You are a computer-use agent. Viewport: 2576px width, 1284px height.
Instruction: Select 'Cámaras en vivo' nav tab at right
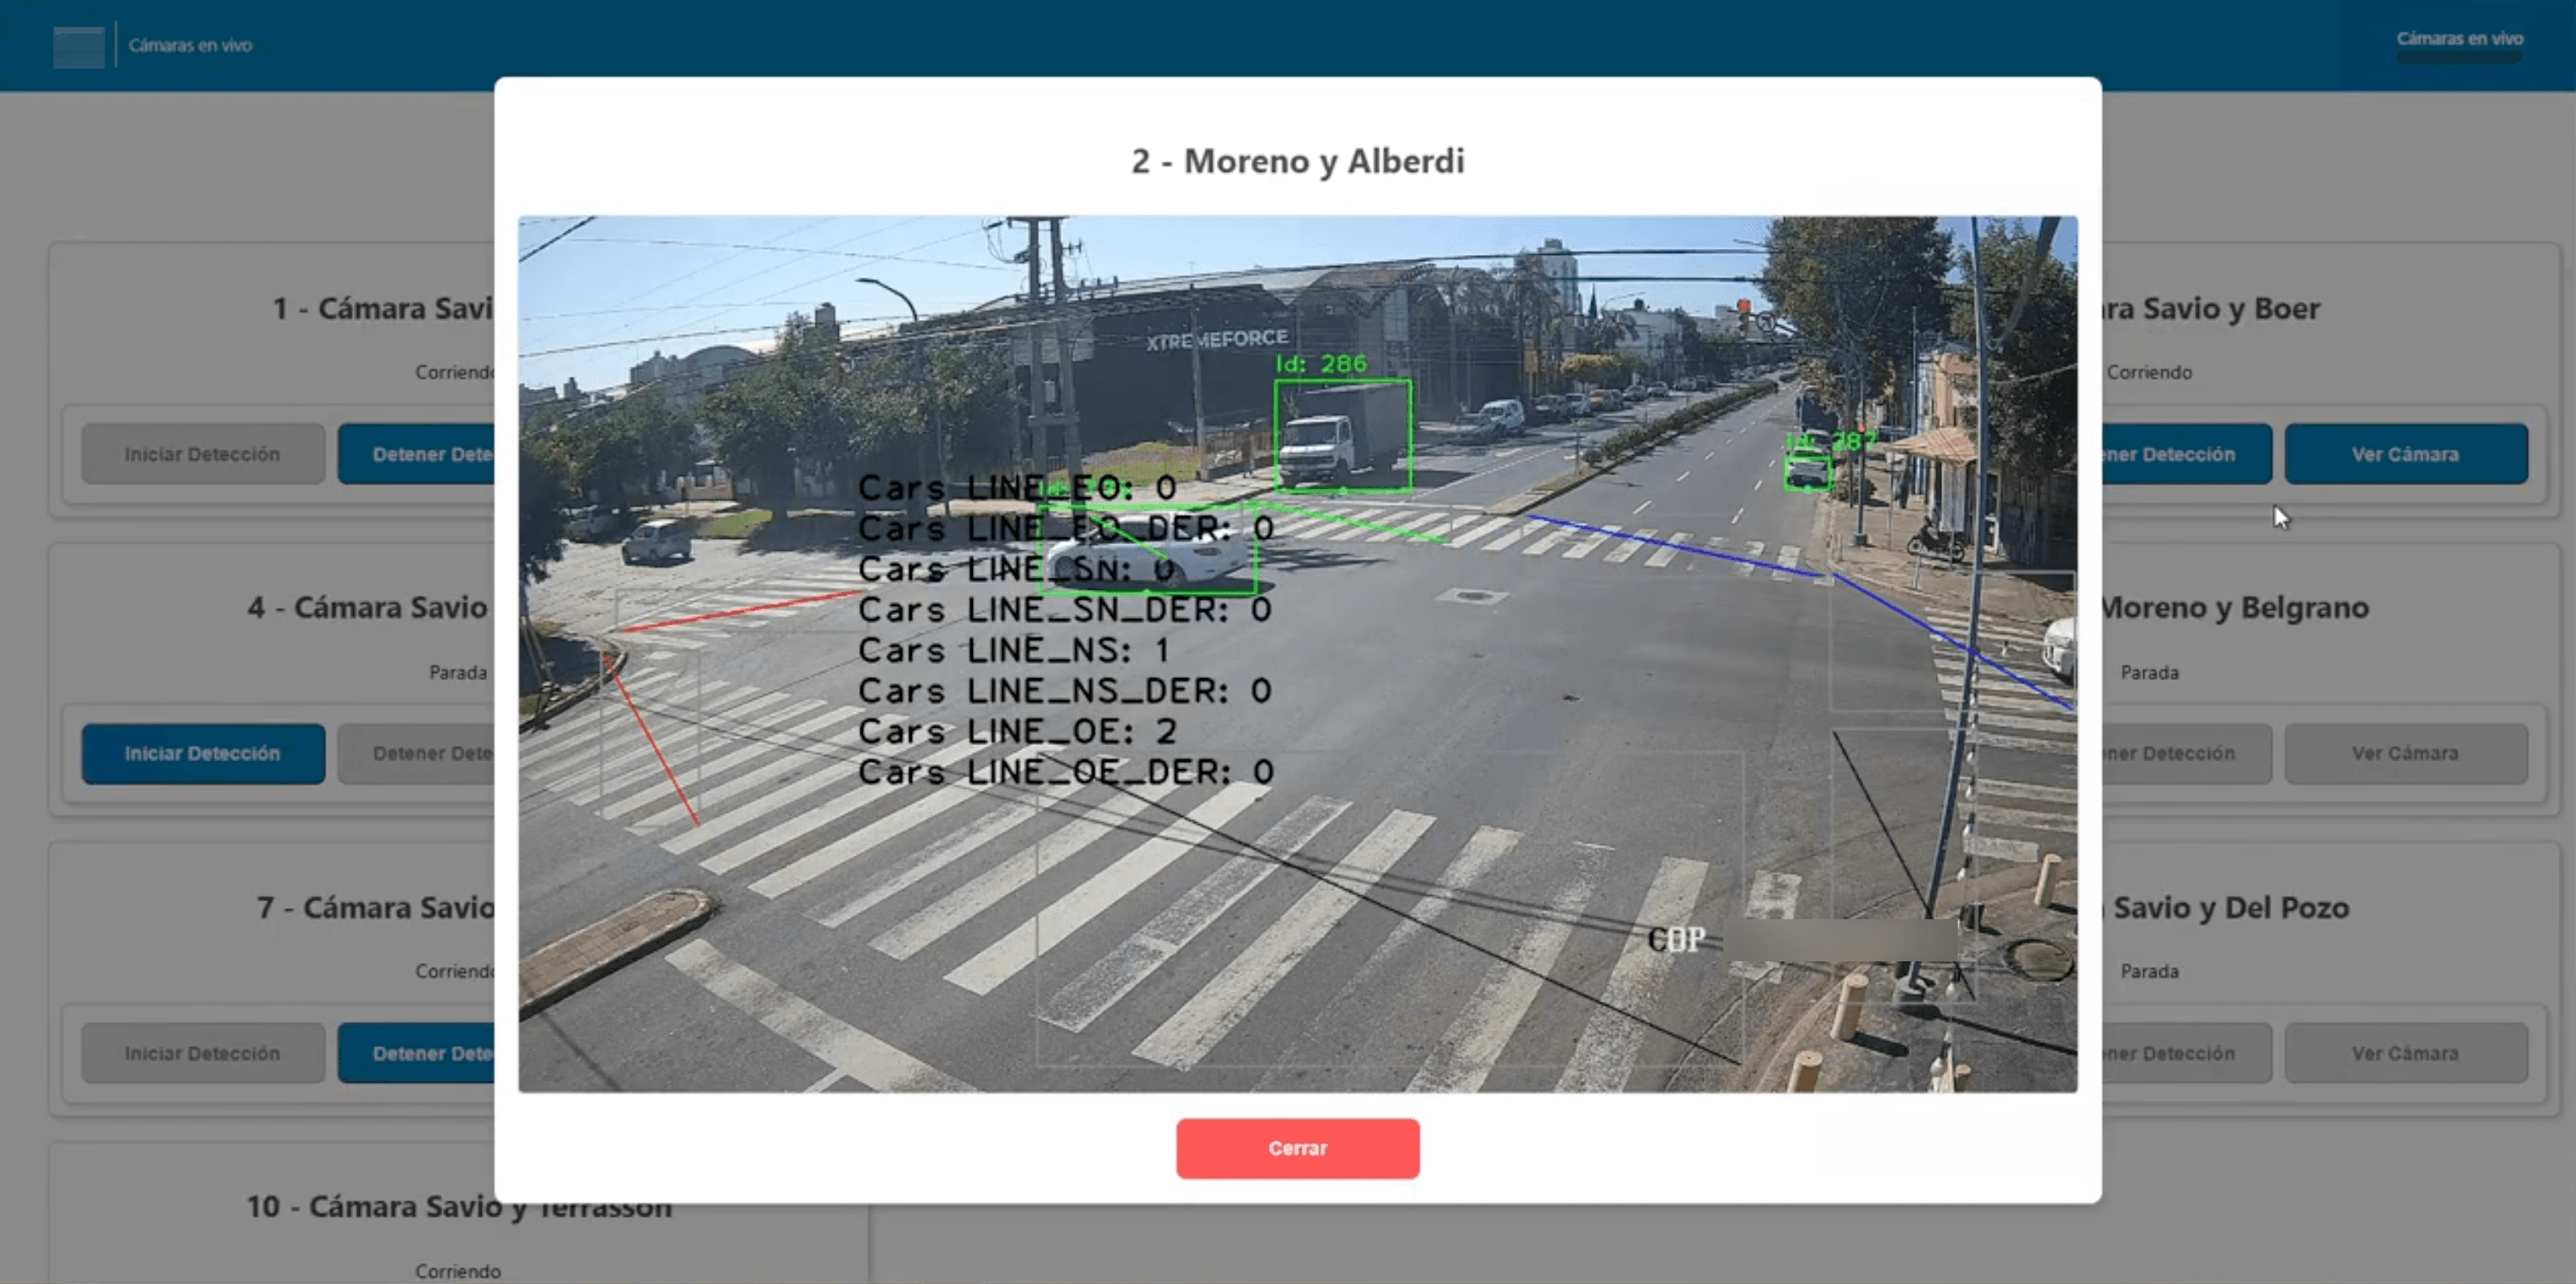point(2459,39)
